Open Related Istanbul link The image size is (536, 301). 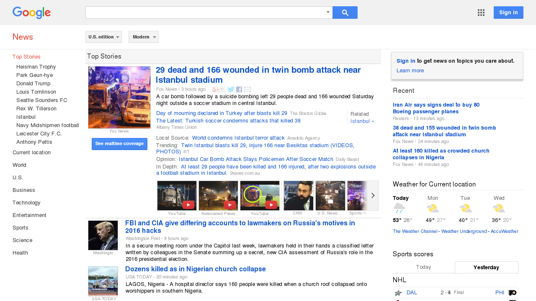362,121
